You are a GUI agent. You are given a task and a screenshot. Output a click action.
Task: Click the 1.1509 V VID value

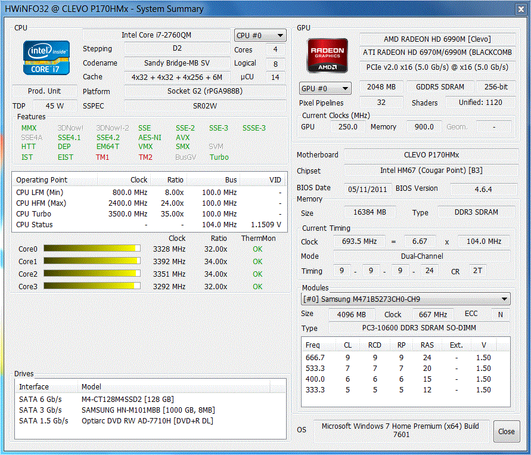[266, 225]
